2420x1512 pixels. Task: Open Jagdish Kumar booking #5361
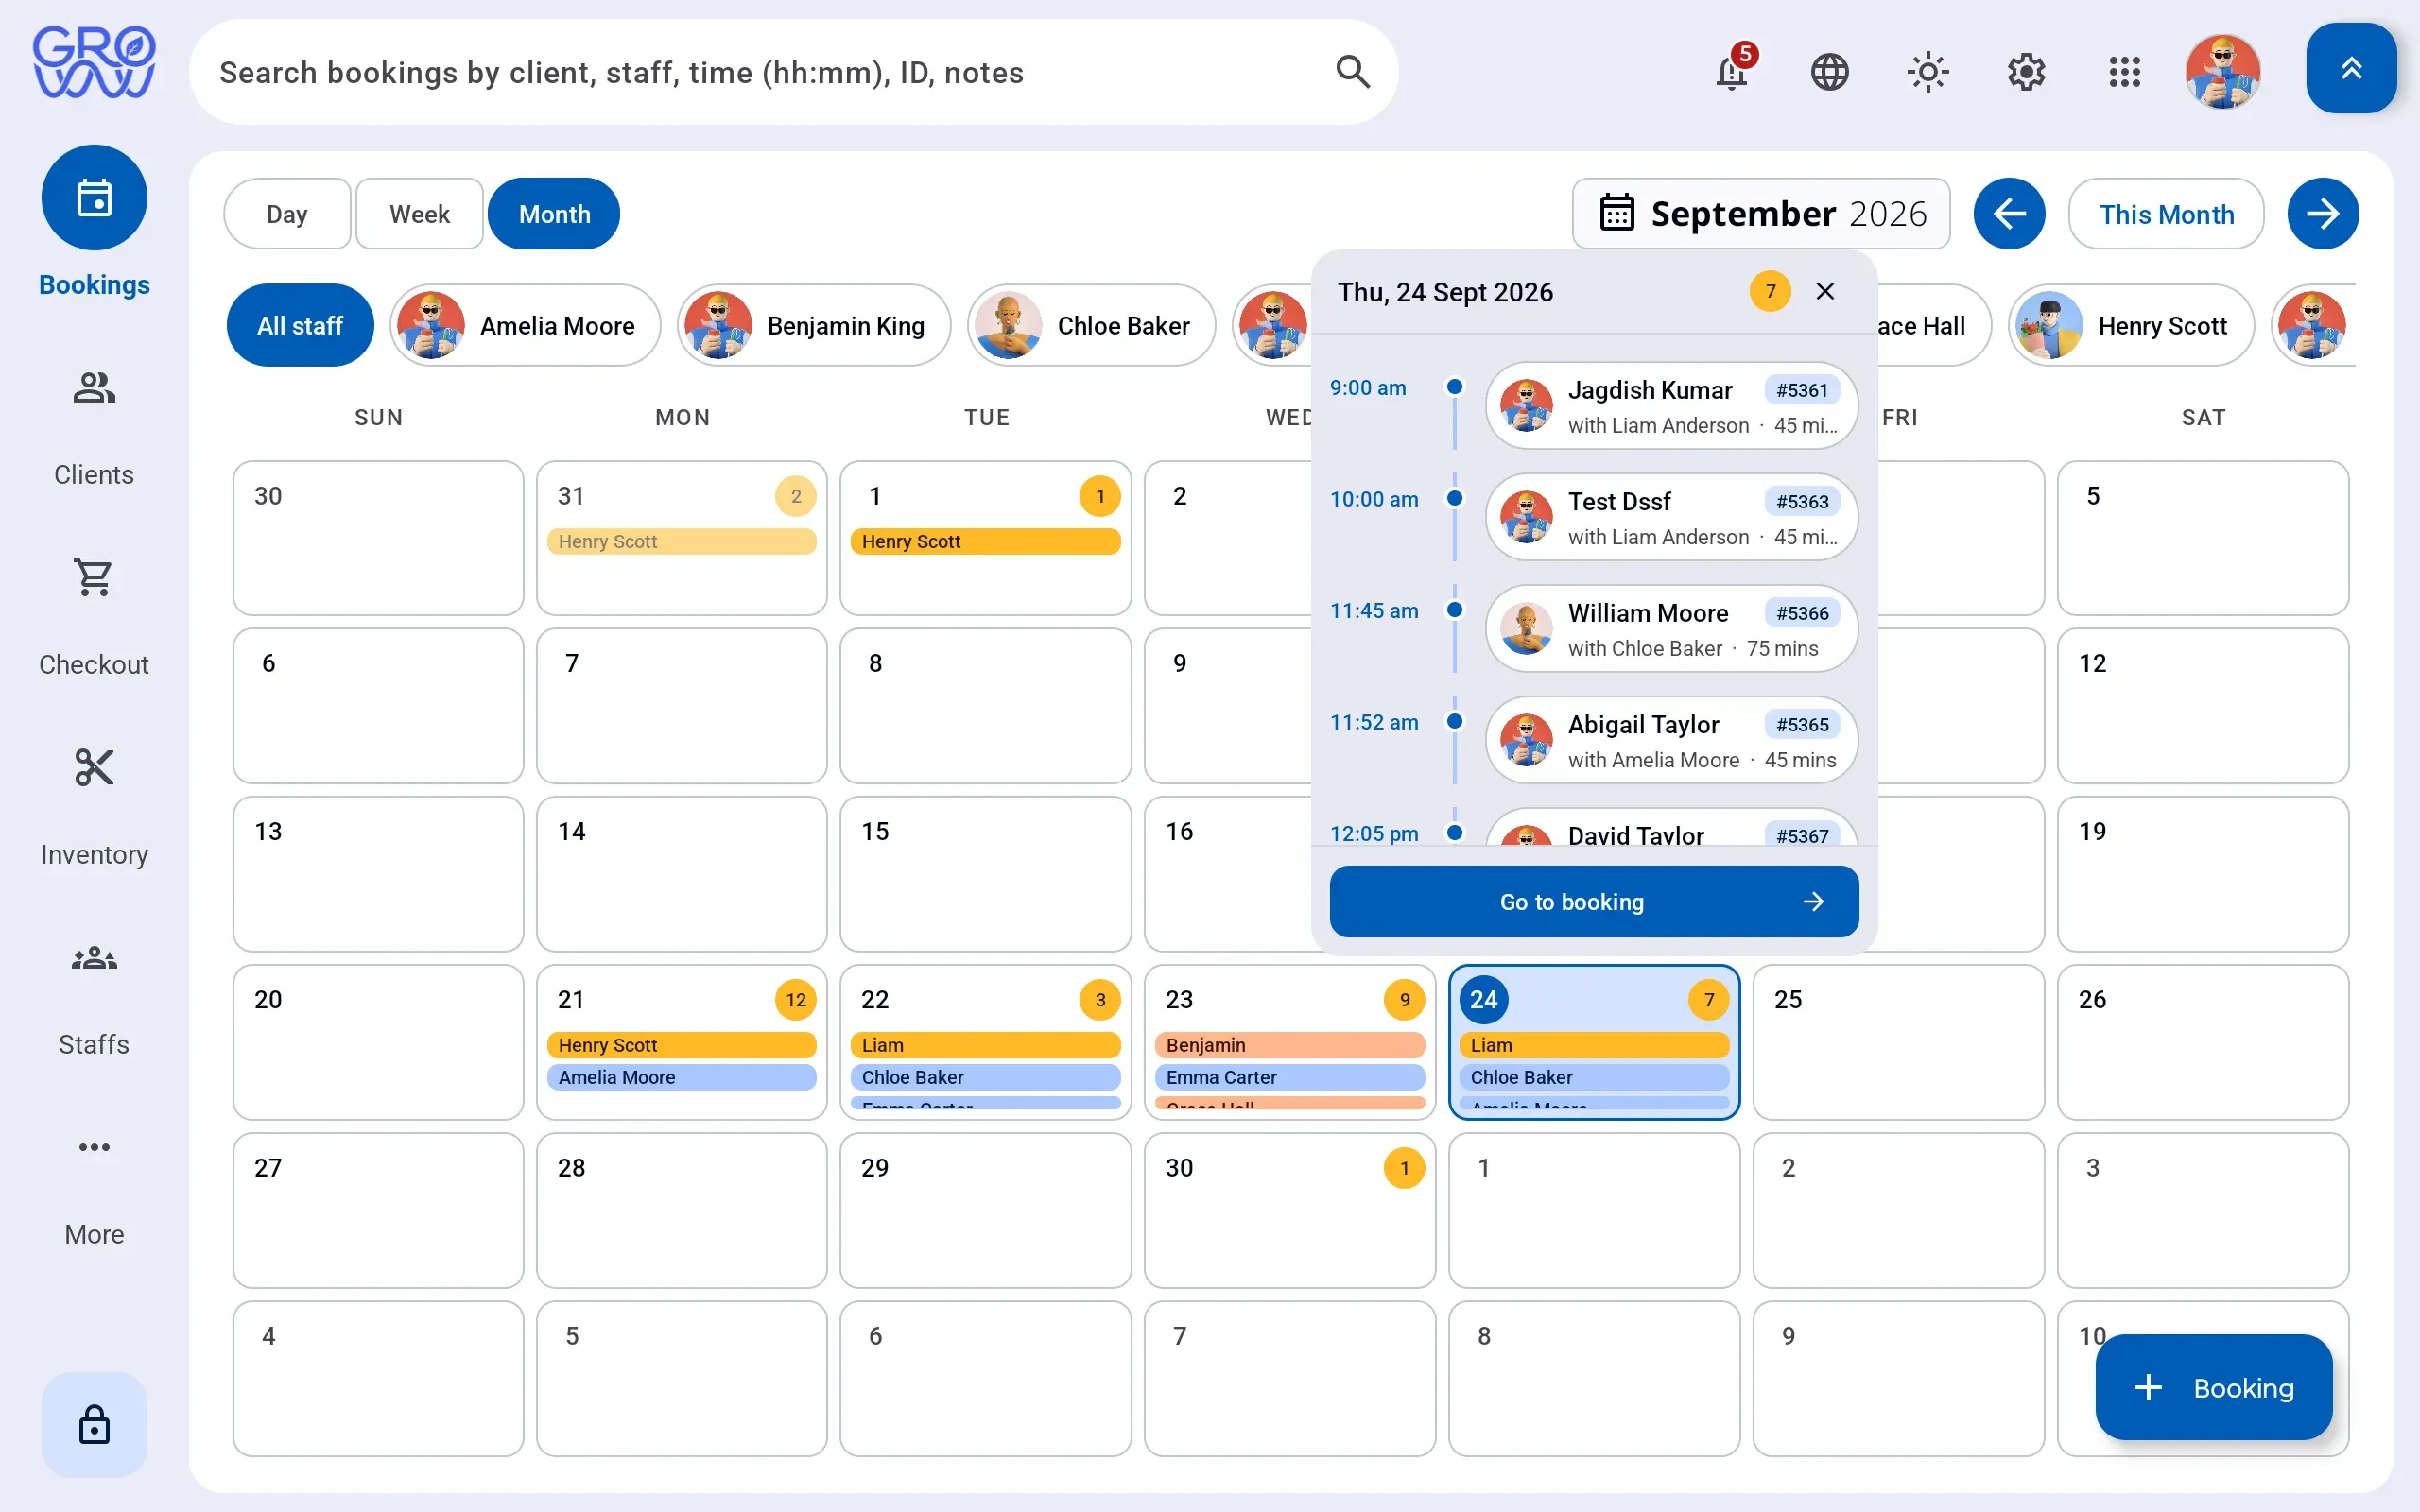tap(1671, 405)
